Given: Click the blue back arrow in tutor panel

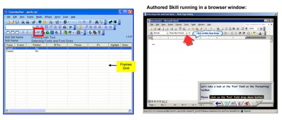Looking at the screenshot, I should coord(218,103).
